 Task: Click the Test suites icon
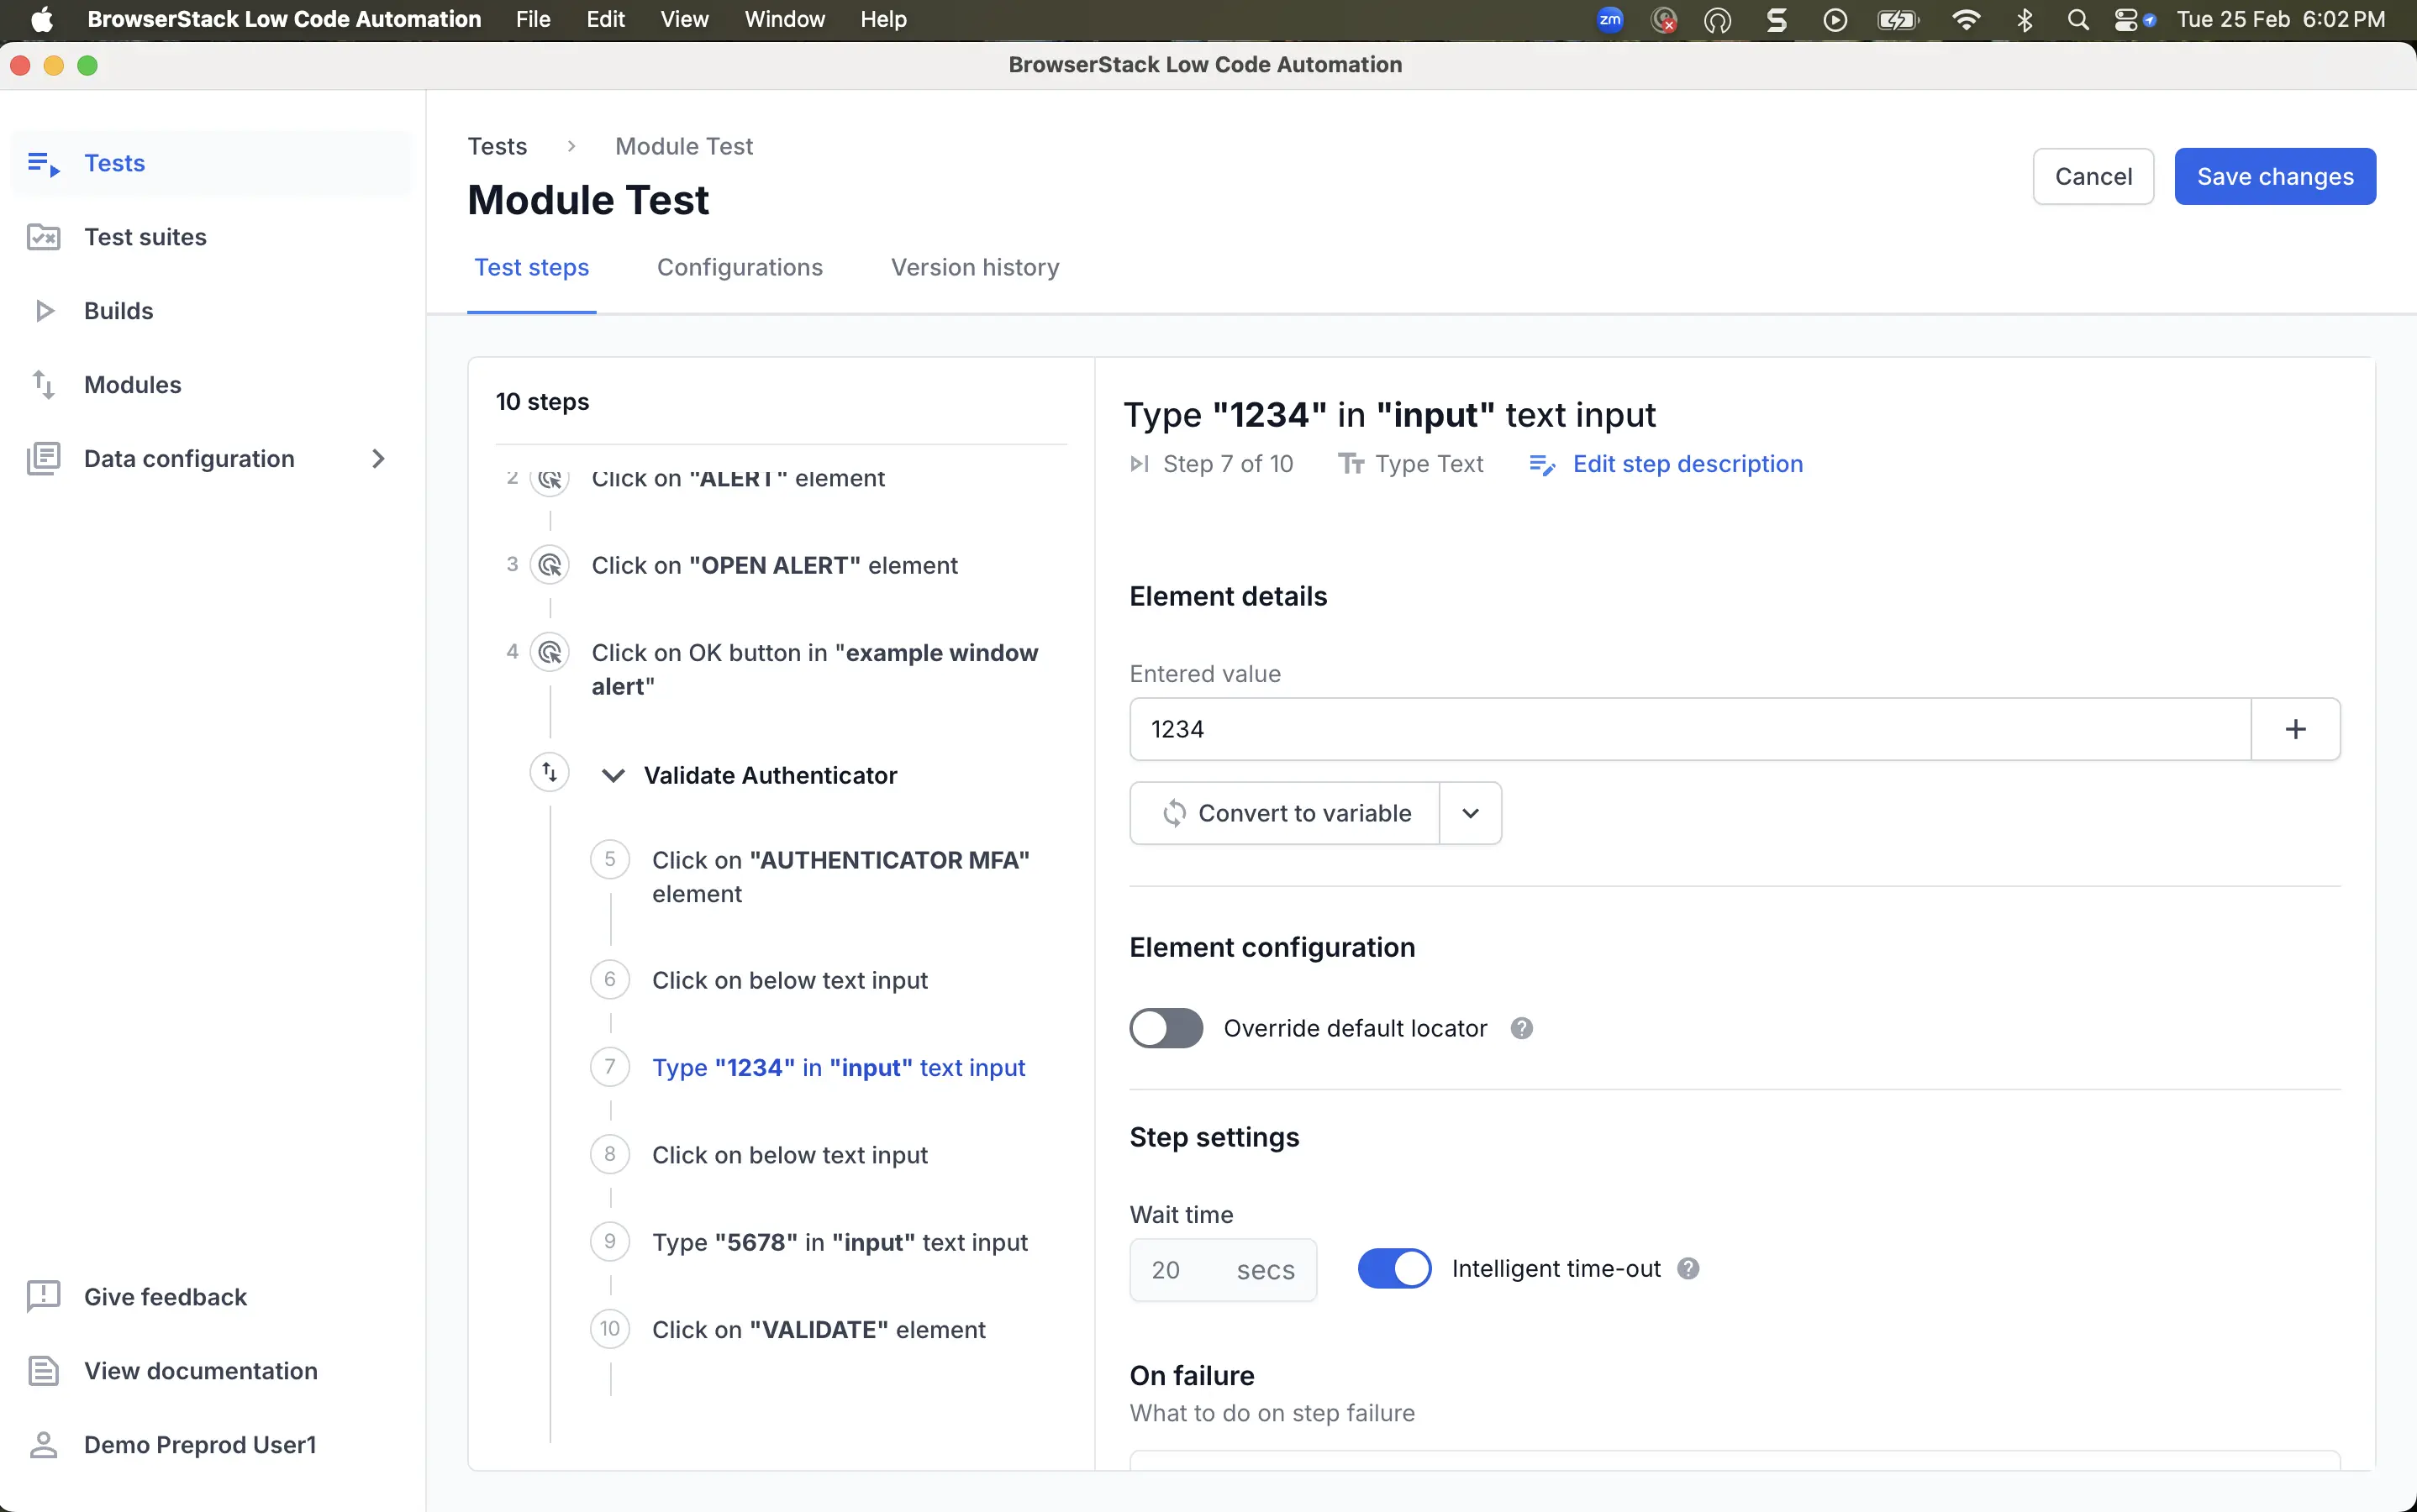(x=43, y=237)
